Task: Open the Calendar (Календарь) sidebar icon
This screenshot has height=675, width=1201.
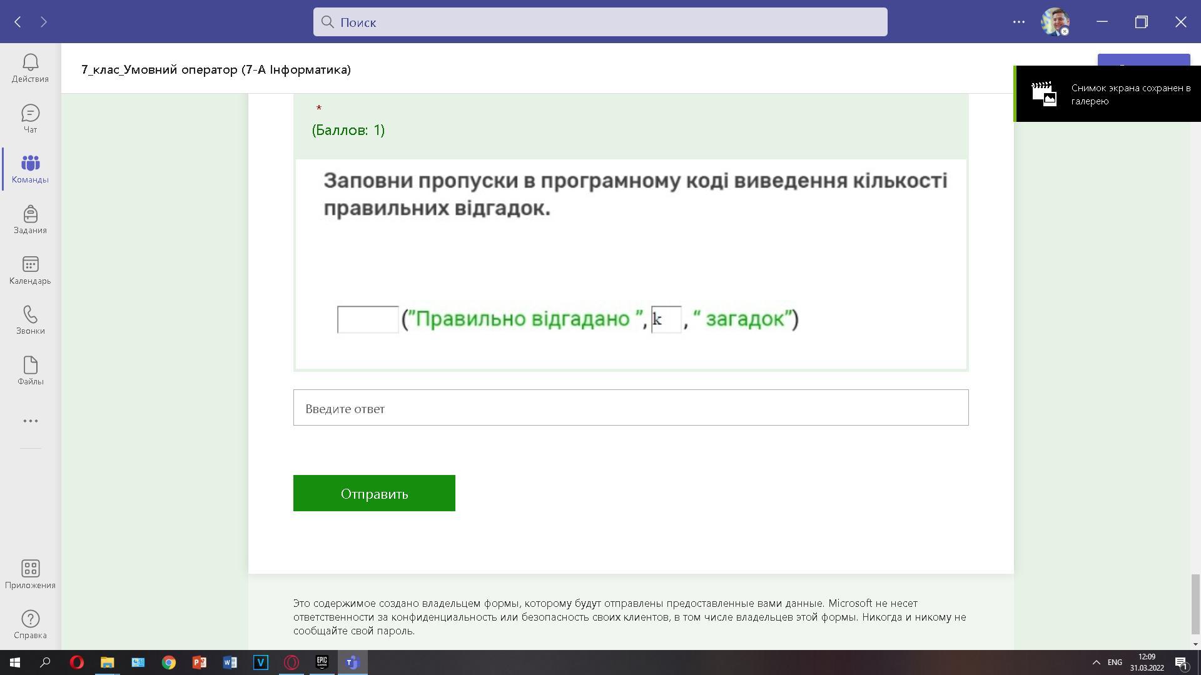Action: (30, 271)
